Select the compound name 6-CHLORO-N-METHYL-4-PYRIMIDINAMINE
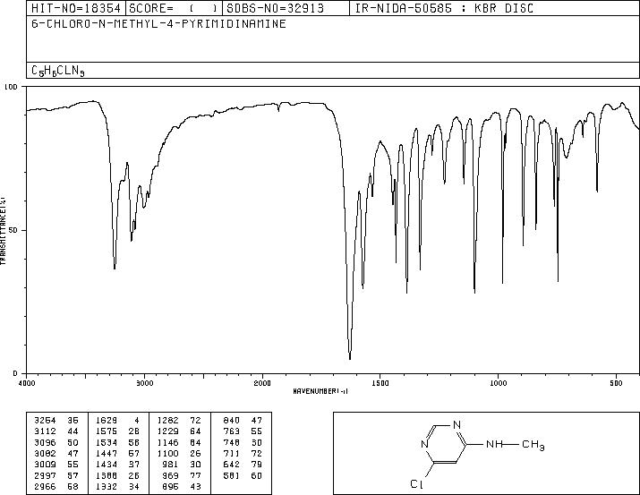This screenshot has width=640, height=495. [158, 23]
